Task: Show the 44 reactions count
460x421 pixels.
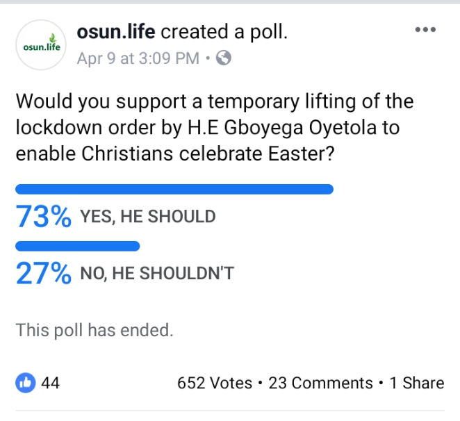Action: coord(50,383)
